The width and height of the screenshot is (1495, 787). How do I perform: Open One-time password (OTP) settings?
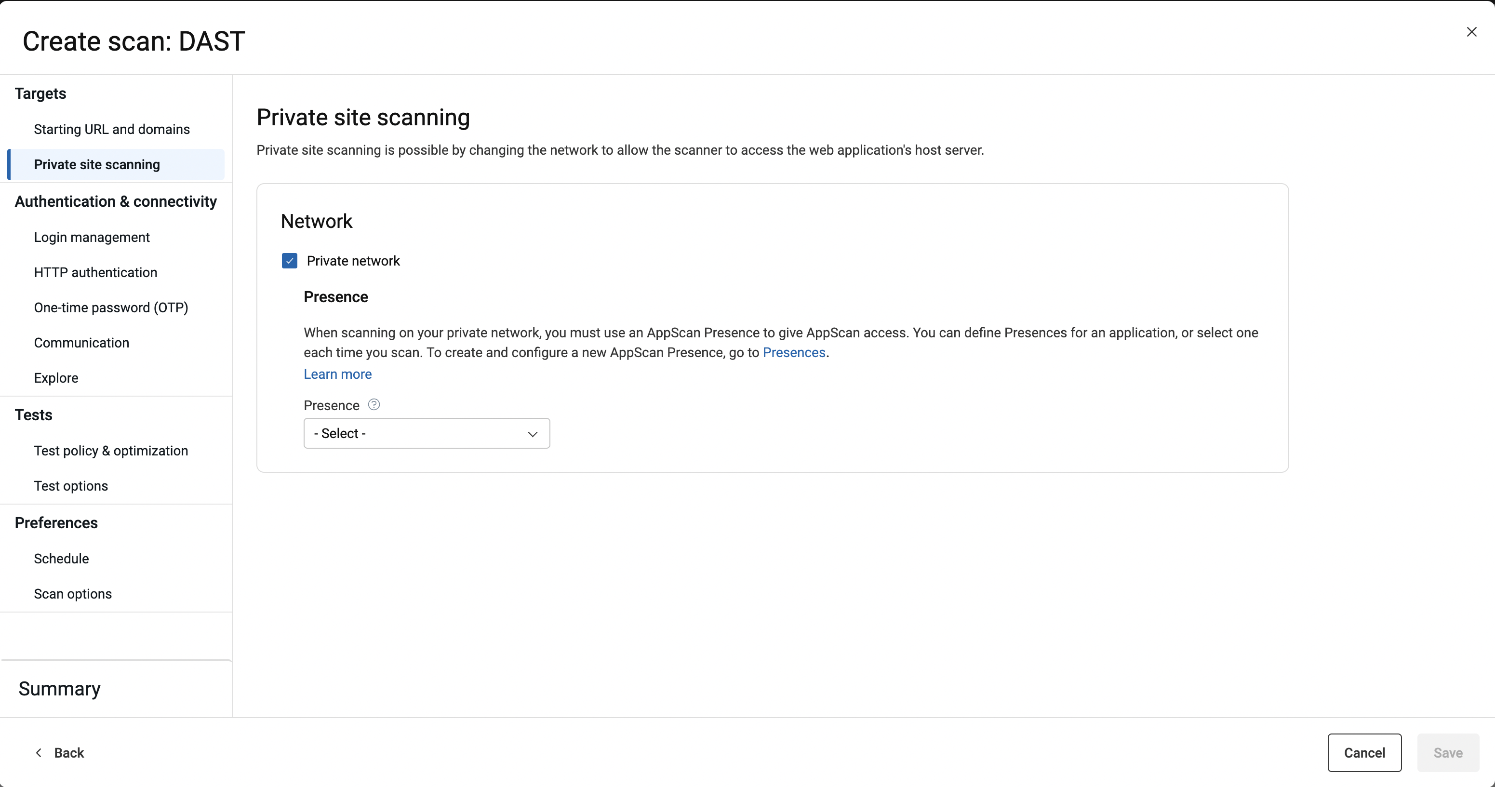coord(111,307)
